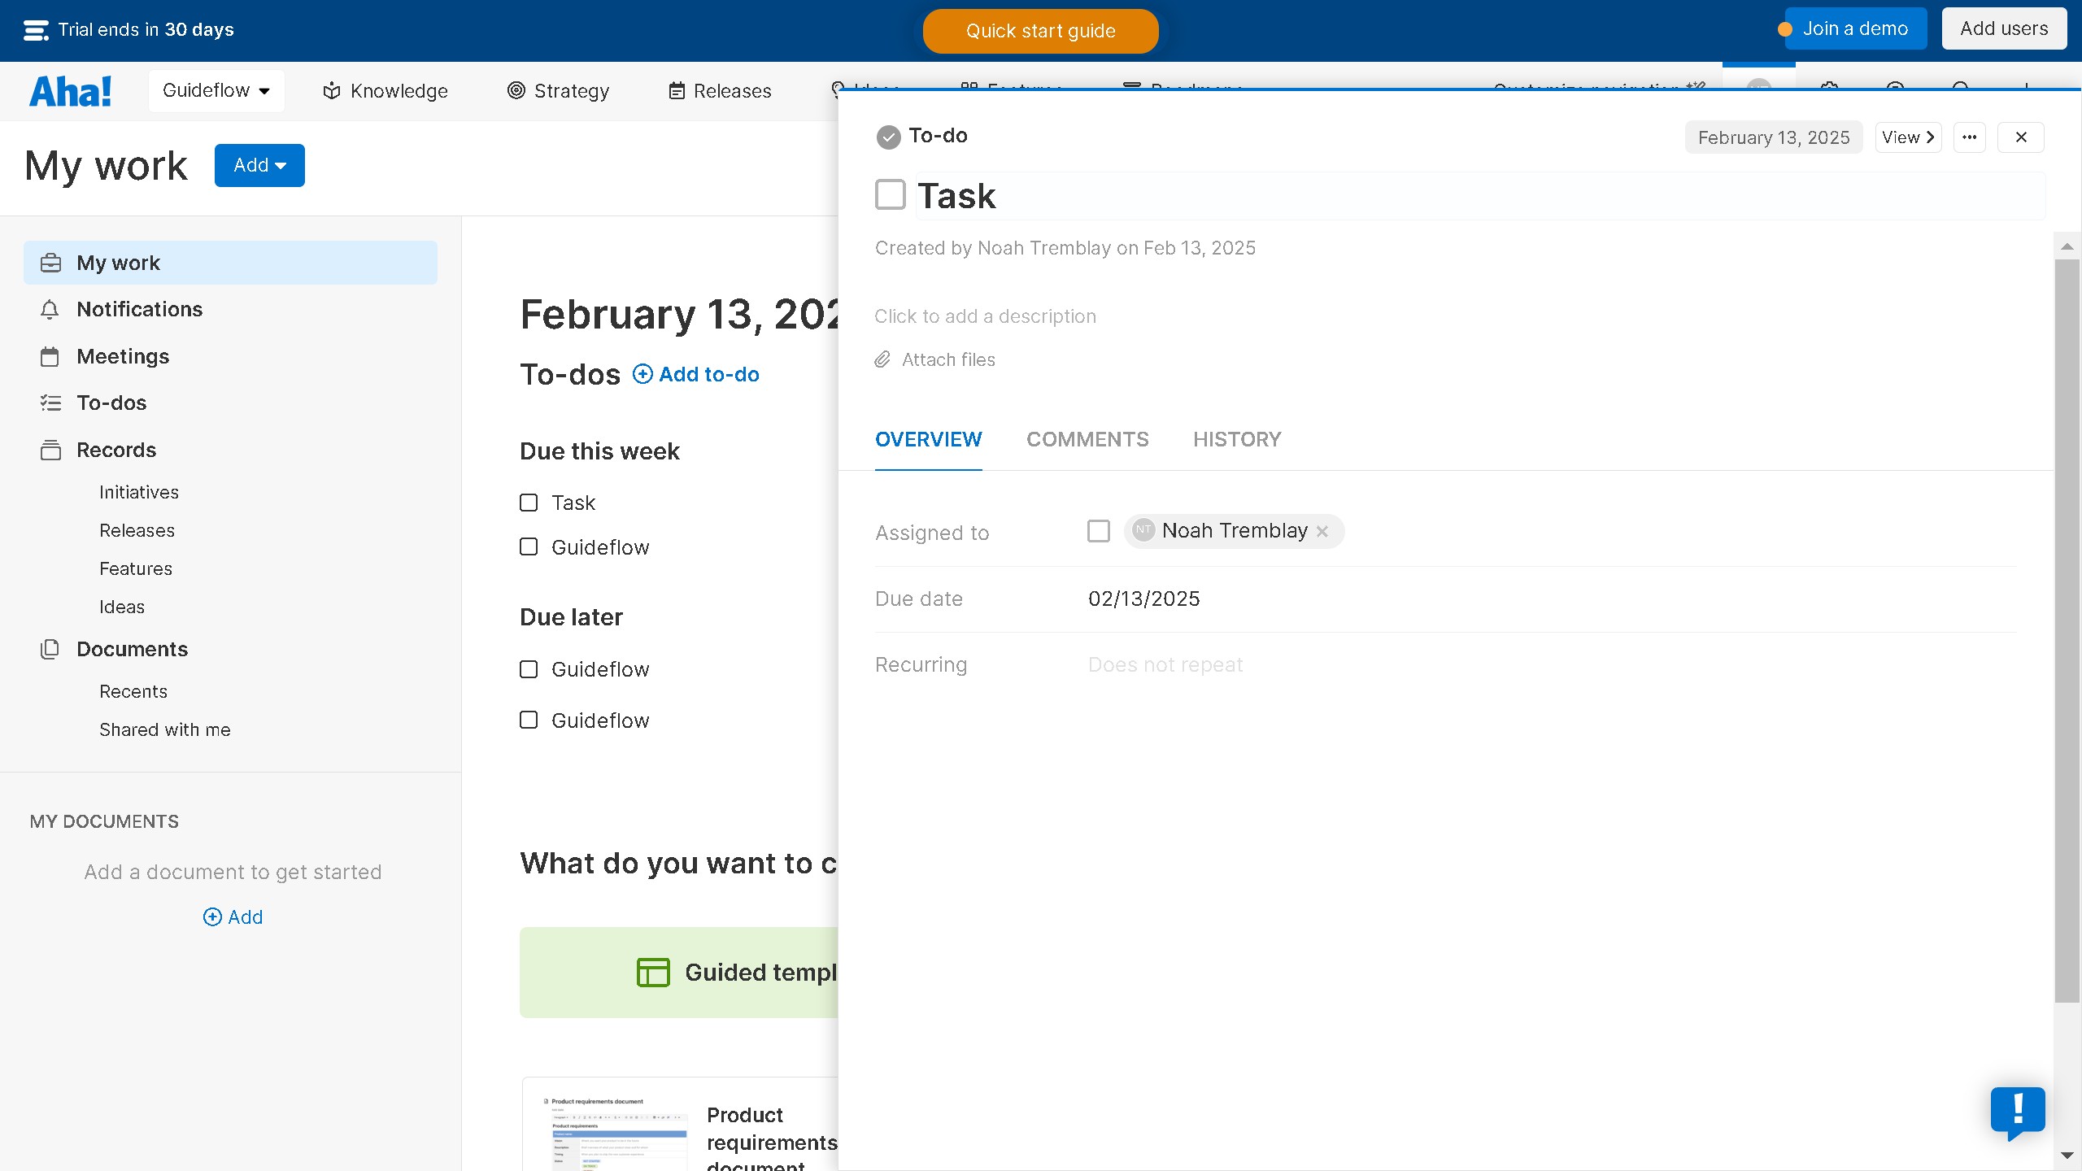Switch to the COMMENTS tab
This screenshot has height=1171, width=2082.
pyautogui.click(x=1087, y=440)
